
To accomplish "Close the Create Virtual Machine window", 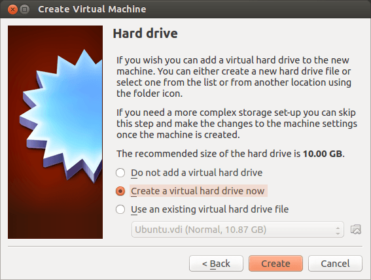I will coord(12,9).
